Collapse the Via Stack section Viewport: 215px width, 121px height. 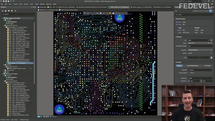[175, 62]
